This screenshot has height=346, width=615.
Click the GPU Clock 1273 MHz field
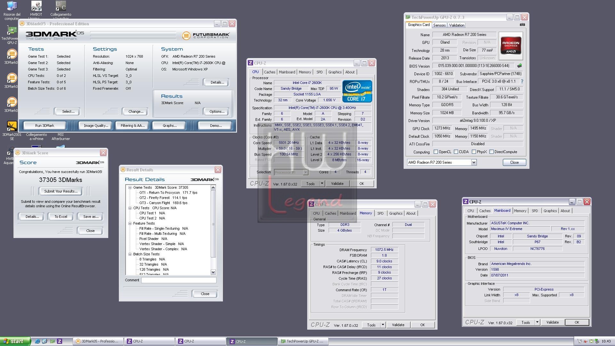click(x=442, y=128)
